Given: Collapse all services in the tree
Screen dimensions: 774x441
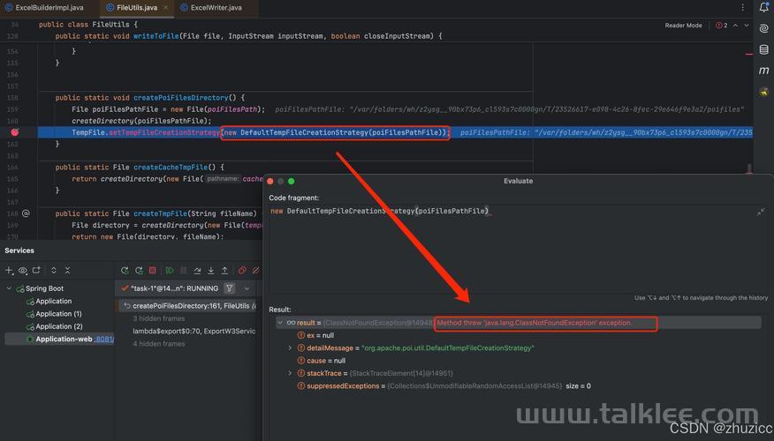Looking at the screenshot, I should (x=68, y=270).
